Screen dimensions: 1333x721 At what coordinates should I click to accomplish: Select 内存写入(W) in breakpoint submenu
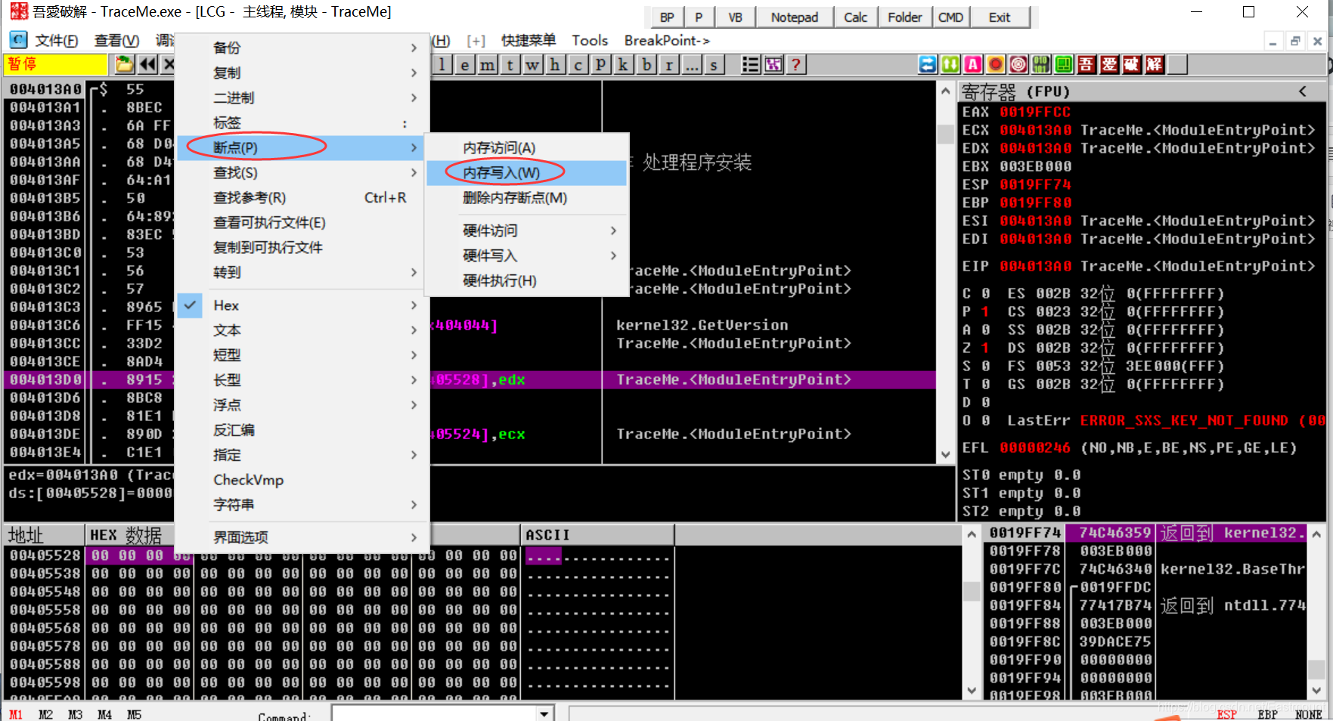tap(527, 173)
